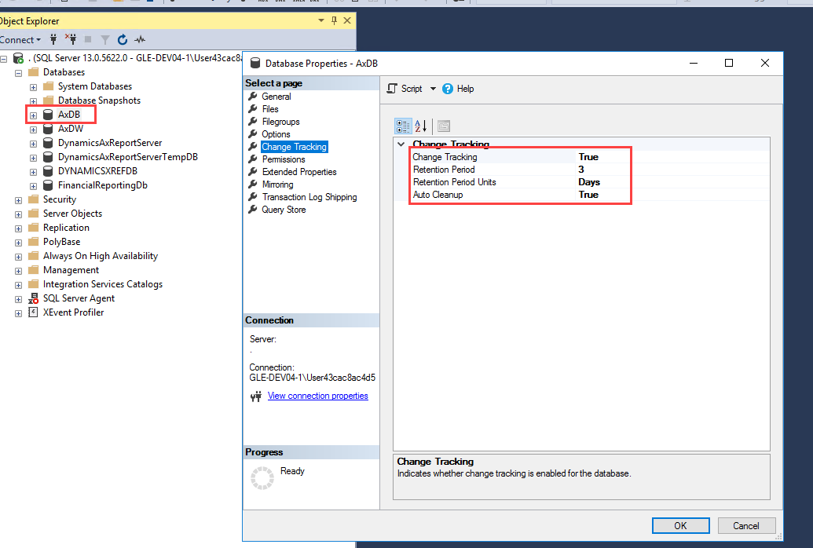The image size is (813, 548).
Task: Click the Retention Period Units Days value
Action: click(589, 182)
